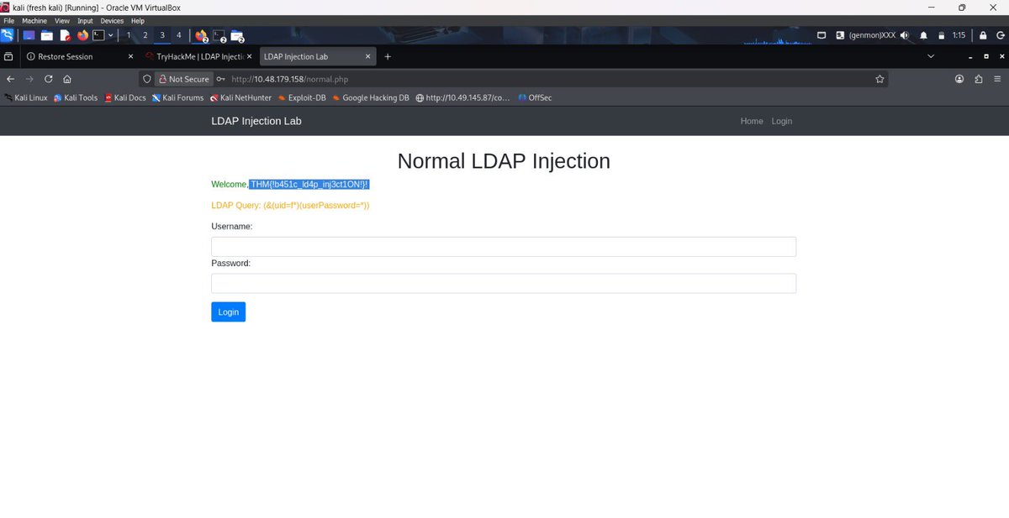Switch to workspace 1

[x=129, y=35]
